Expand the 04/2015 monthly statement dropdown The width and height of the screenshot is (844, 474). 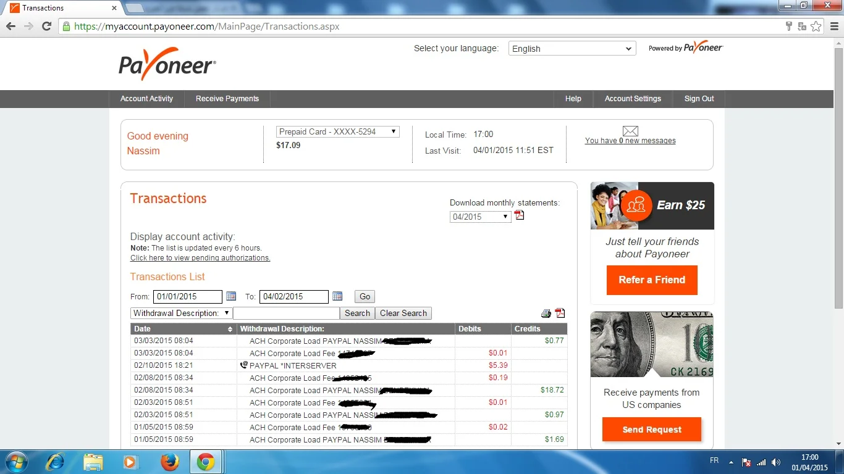tap(480, 217)
